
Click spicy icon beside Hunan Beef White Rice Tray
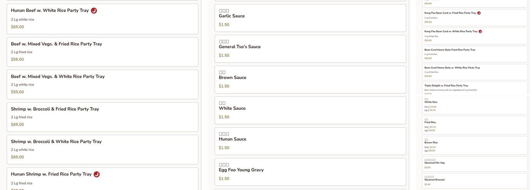(x=94, y=11)
